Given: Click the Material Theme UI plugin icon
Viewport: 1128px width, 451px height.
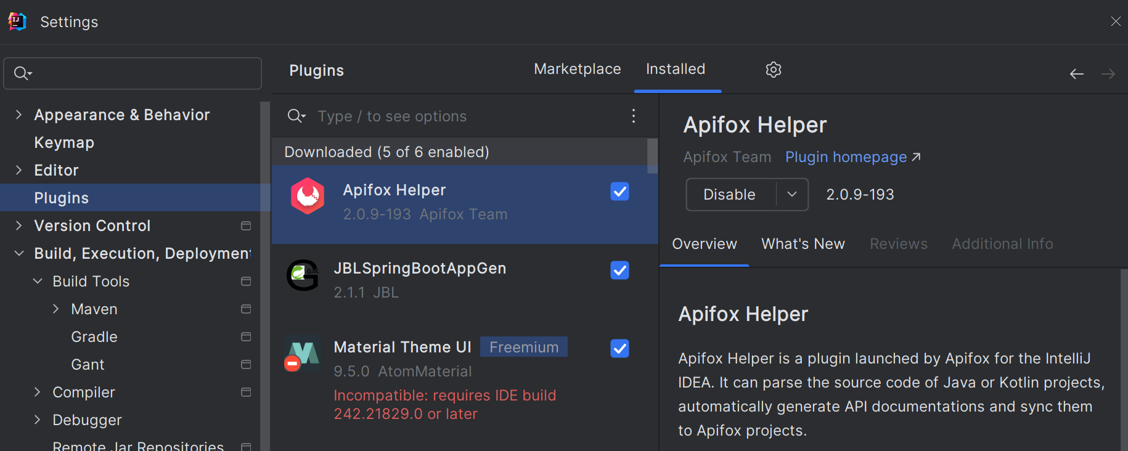Looking at the screenshot, I should click(302, 354).
